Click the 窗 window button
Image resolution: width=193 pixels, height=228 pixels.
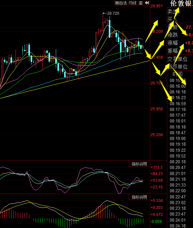coord(141,3)
